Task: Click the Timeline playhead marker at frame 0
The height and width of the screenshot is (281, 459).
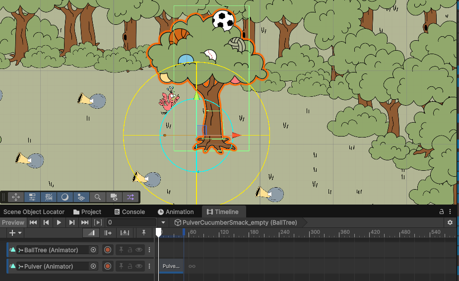Action: tap(159, 232)
